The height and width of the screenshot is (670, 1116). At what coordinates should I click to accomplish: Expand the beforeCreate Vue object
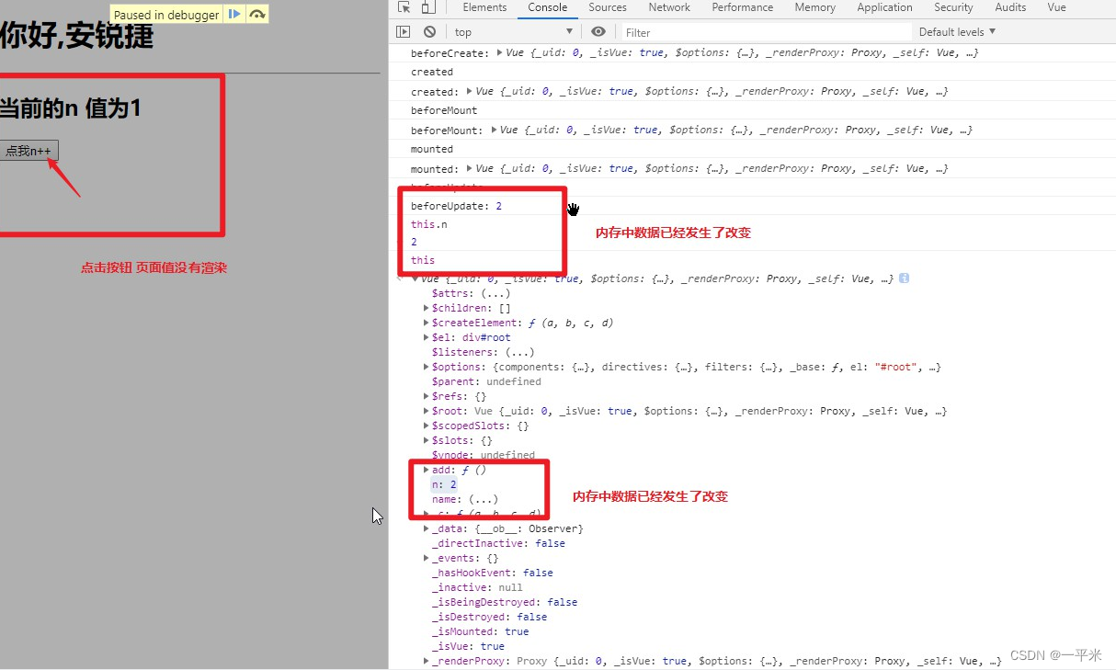coord(499,52)
